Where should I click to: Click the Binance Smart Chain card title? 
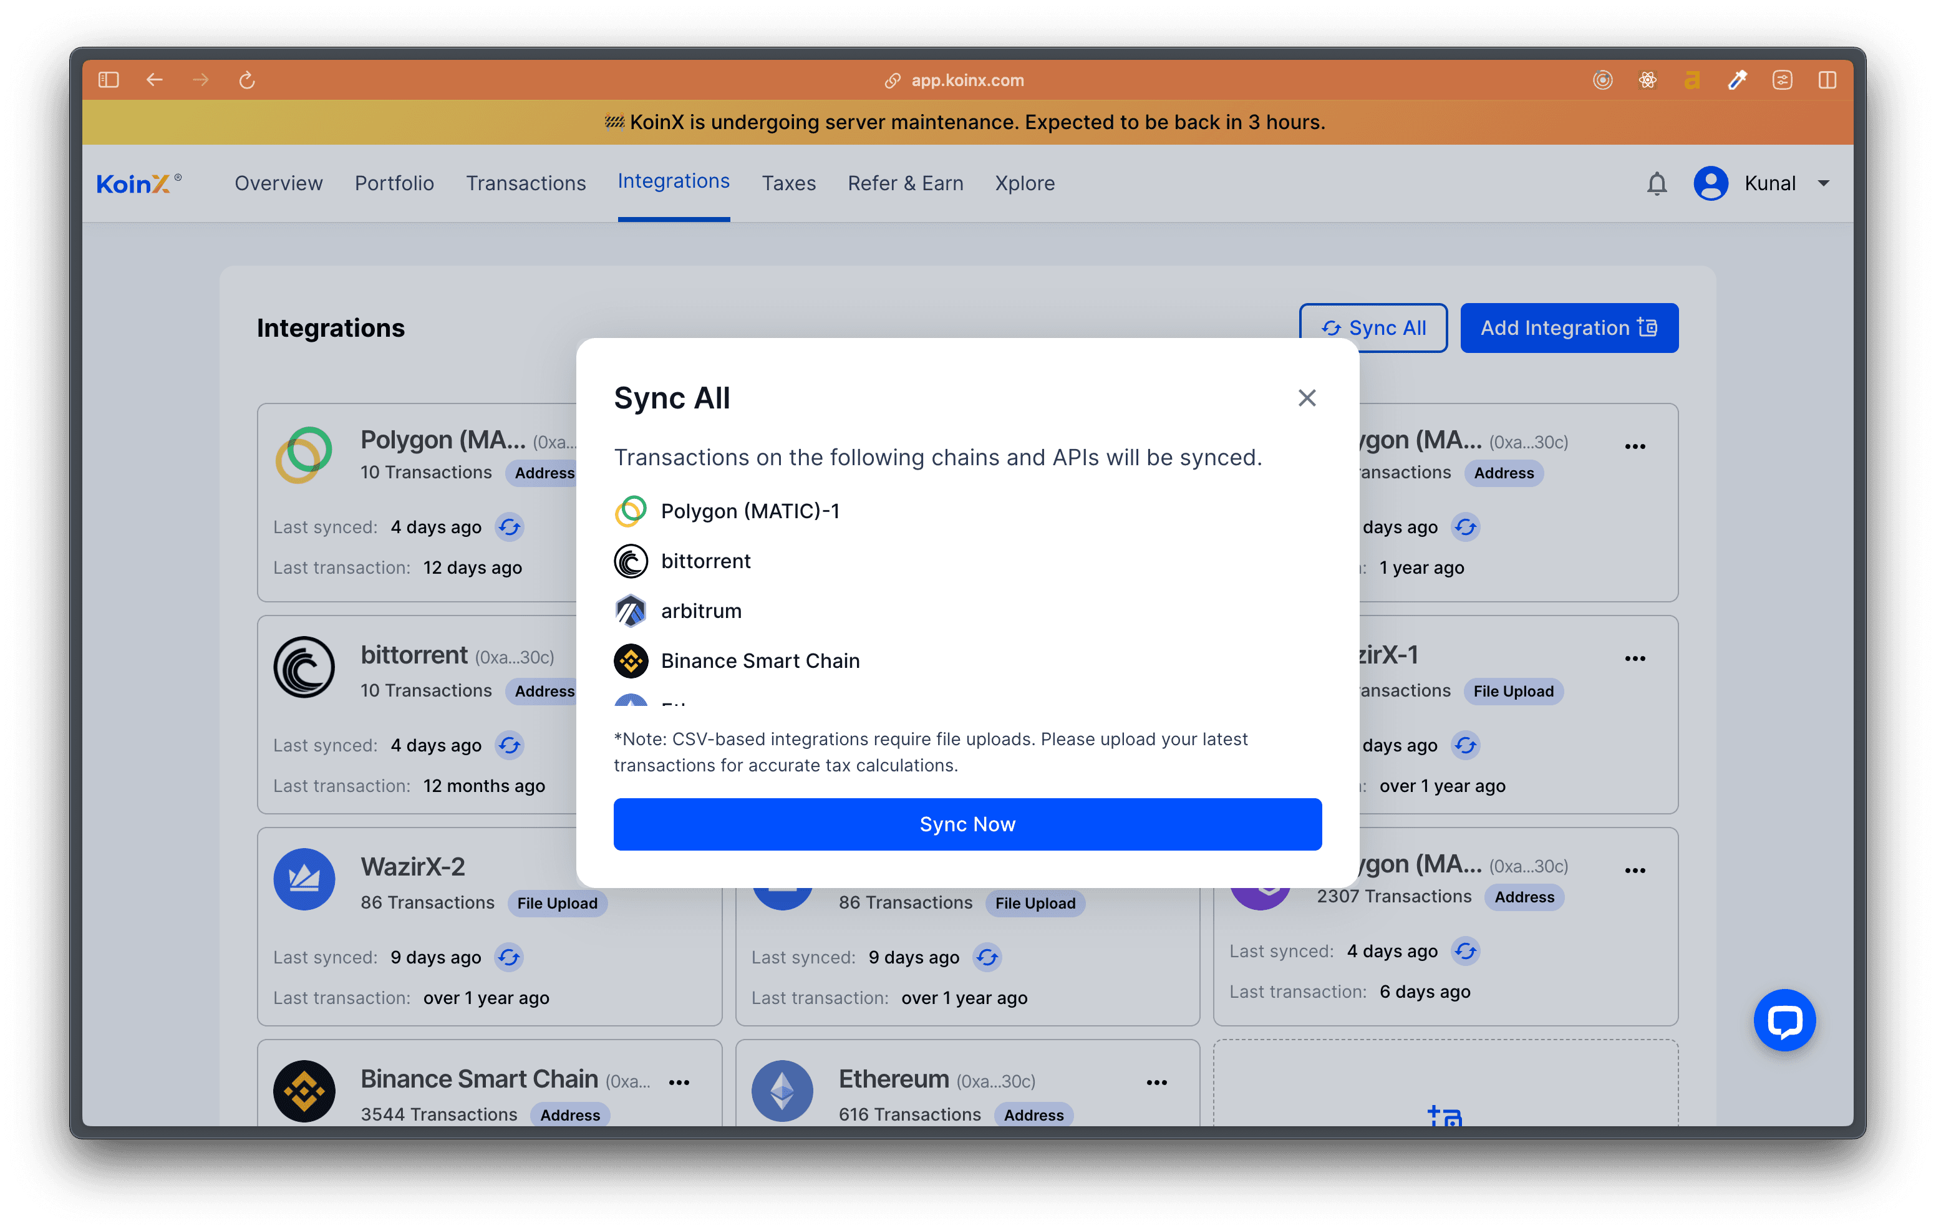point(479,1079)
